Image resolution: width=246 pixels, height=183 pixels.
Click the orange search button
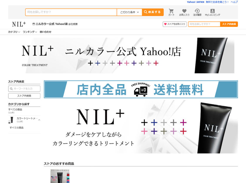tap(153, 12)
